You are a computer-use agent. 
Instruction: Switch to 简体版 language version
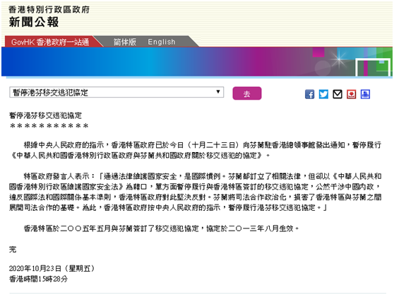tap(125, 42)
